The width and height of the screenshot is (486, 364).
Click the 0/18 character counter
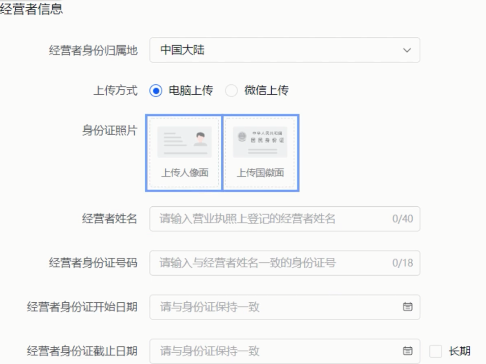click(403, 263)
